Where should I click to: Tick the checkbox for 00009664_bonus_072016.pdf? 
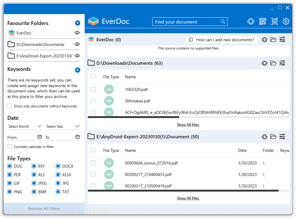pyautogui.click(x=93, y=163)
